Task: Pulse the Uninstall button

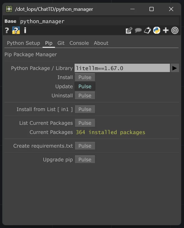Action: pyautogui.click(x=85, y=95)
